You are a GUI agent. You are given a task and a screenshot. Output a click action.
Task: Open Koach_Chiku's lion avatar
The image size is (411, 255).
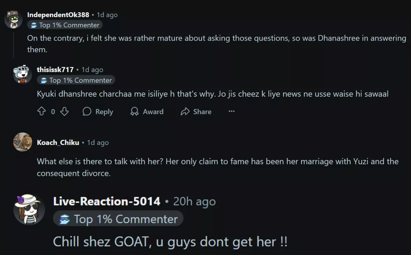point(22,142)
